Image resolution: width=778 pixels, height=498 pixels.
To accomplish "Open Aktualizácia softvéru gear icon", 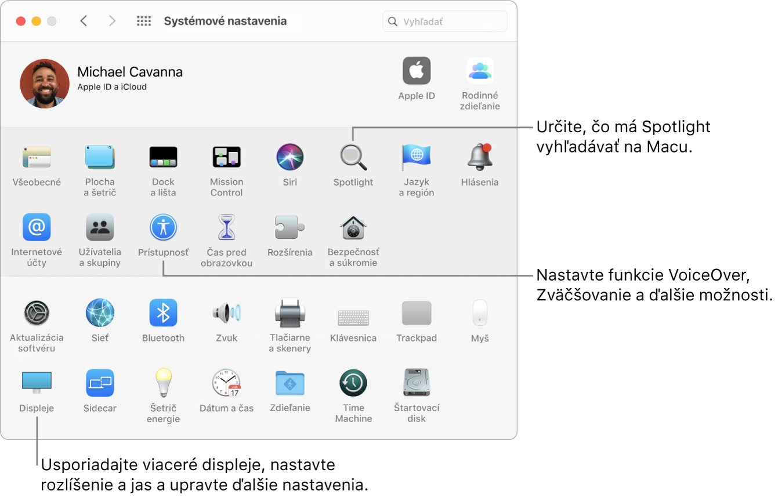I will click(37, 313).
